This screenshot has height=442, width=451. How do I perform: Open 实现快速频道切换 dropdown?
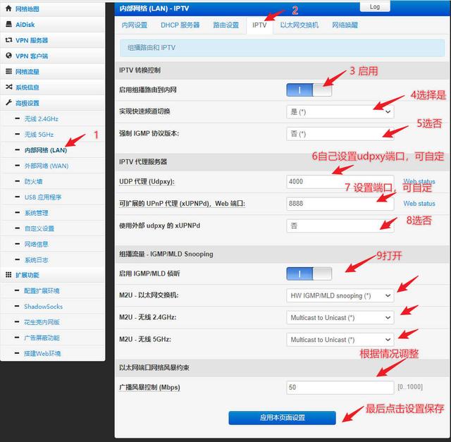[x=340, y=111]
